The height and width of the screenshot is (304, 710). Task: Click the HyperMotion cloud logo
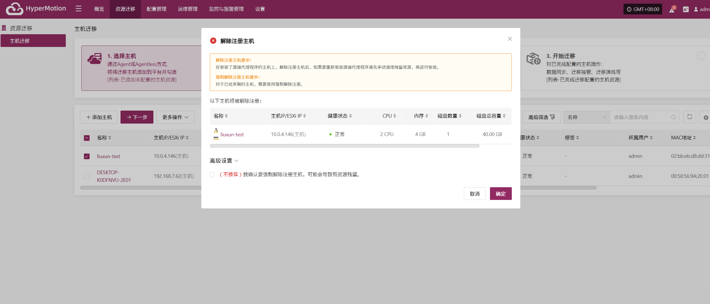14,9
